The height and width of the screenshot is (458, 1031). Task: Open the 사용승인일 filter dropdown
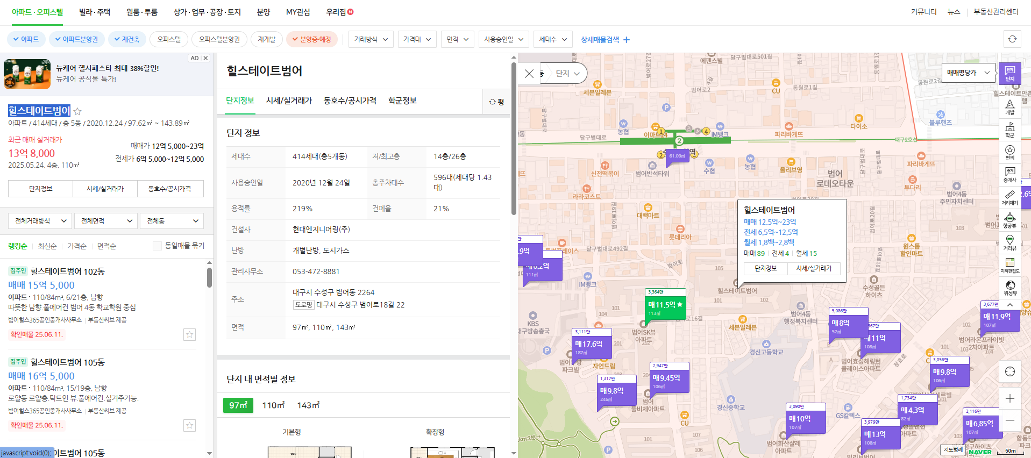pyautogui.click(x=503, y=39)
